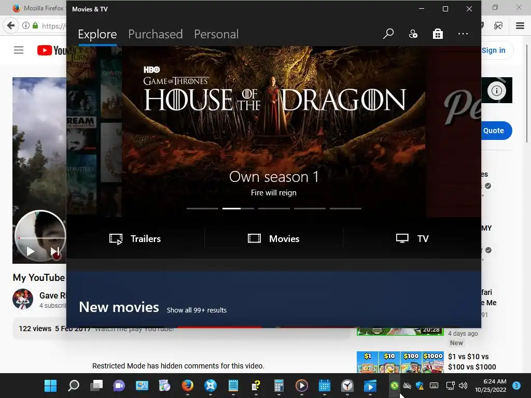The width and height of the screenshot is (531, 398).
Task: Open the TV category
Action: click(x=412, y=238)
